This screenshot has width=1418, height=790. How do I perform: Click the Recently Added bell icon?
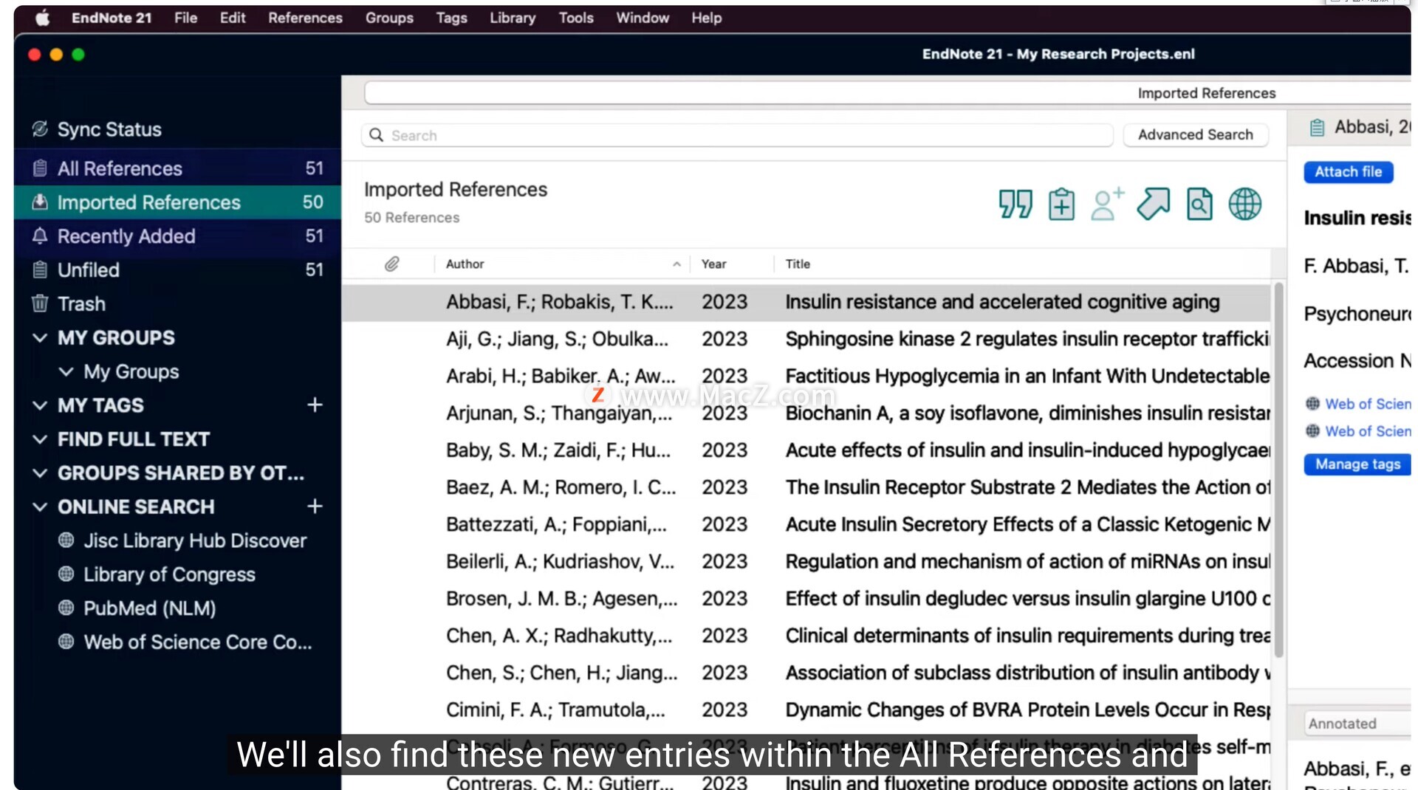point(40,236)
